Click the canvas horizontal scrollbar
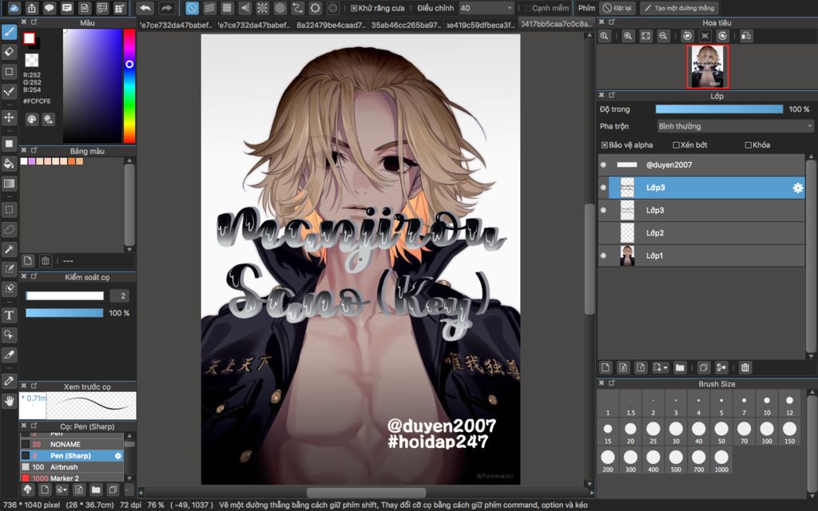This screenshot has width=818, height=511. click(x=366, y=492)
